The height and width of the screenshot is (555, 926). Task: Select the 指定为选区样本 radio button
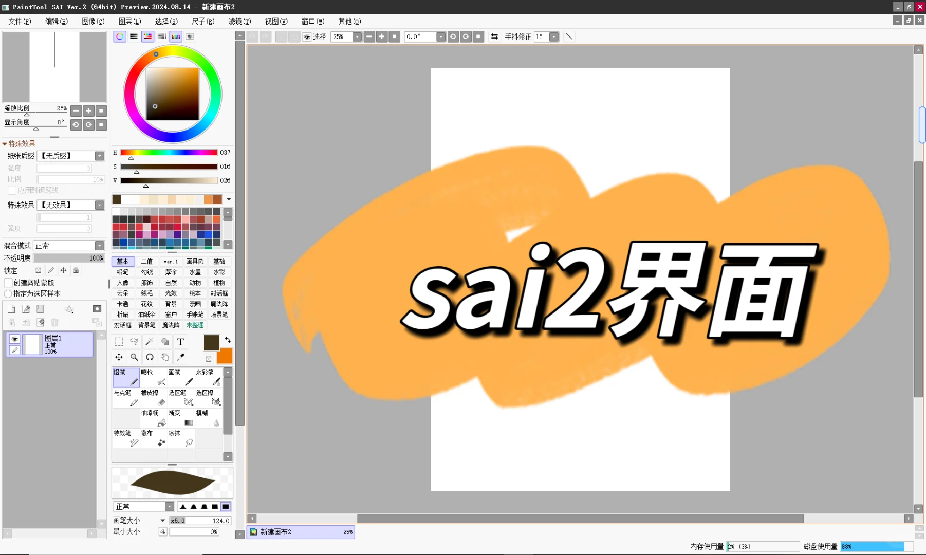coord(8,294)
